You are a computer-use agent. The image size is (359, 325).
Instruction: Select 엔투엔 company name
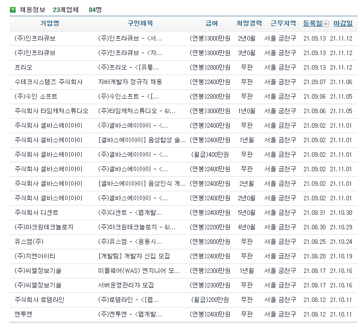24,314
